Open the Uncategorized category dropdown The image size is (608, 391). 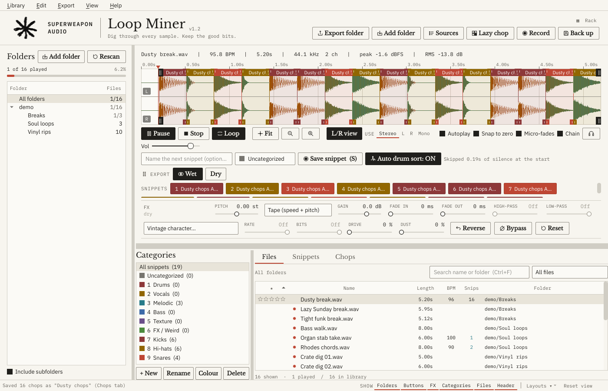(265, 159)
